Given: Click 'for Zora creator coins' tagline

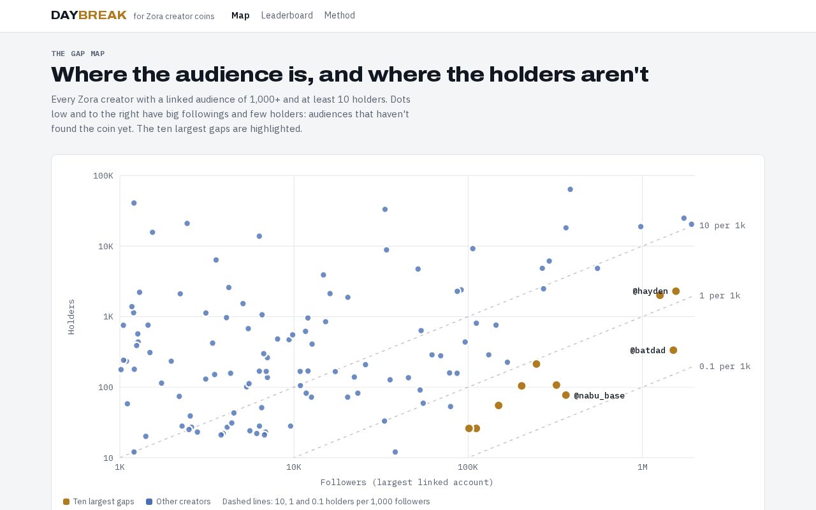Looking at the screenshot, I should [x=174, y=16].
